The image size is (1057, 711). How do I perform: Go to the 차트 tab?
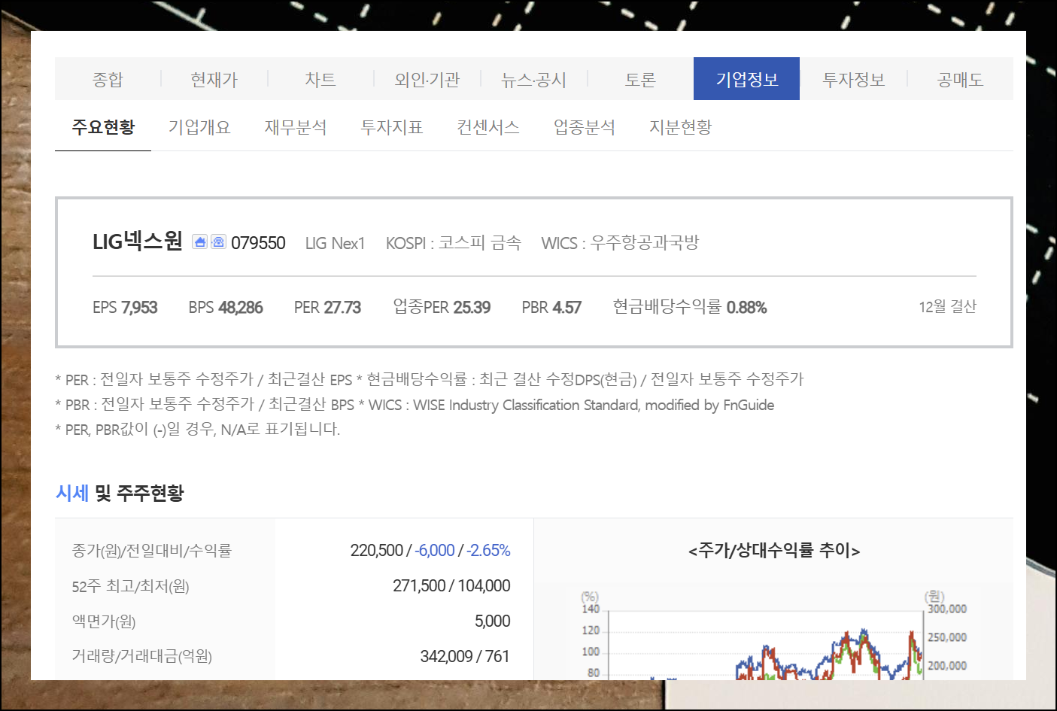pos(320,79)
